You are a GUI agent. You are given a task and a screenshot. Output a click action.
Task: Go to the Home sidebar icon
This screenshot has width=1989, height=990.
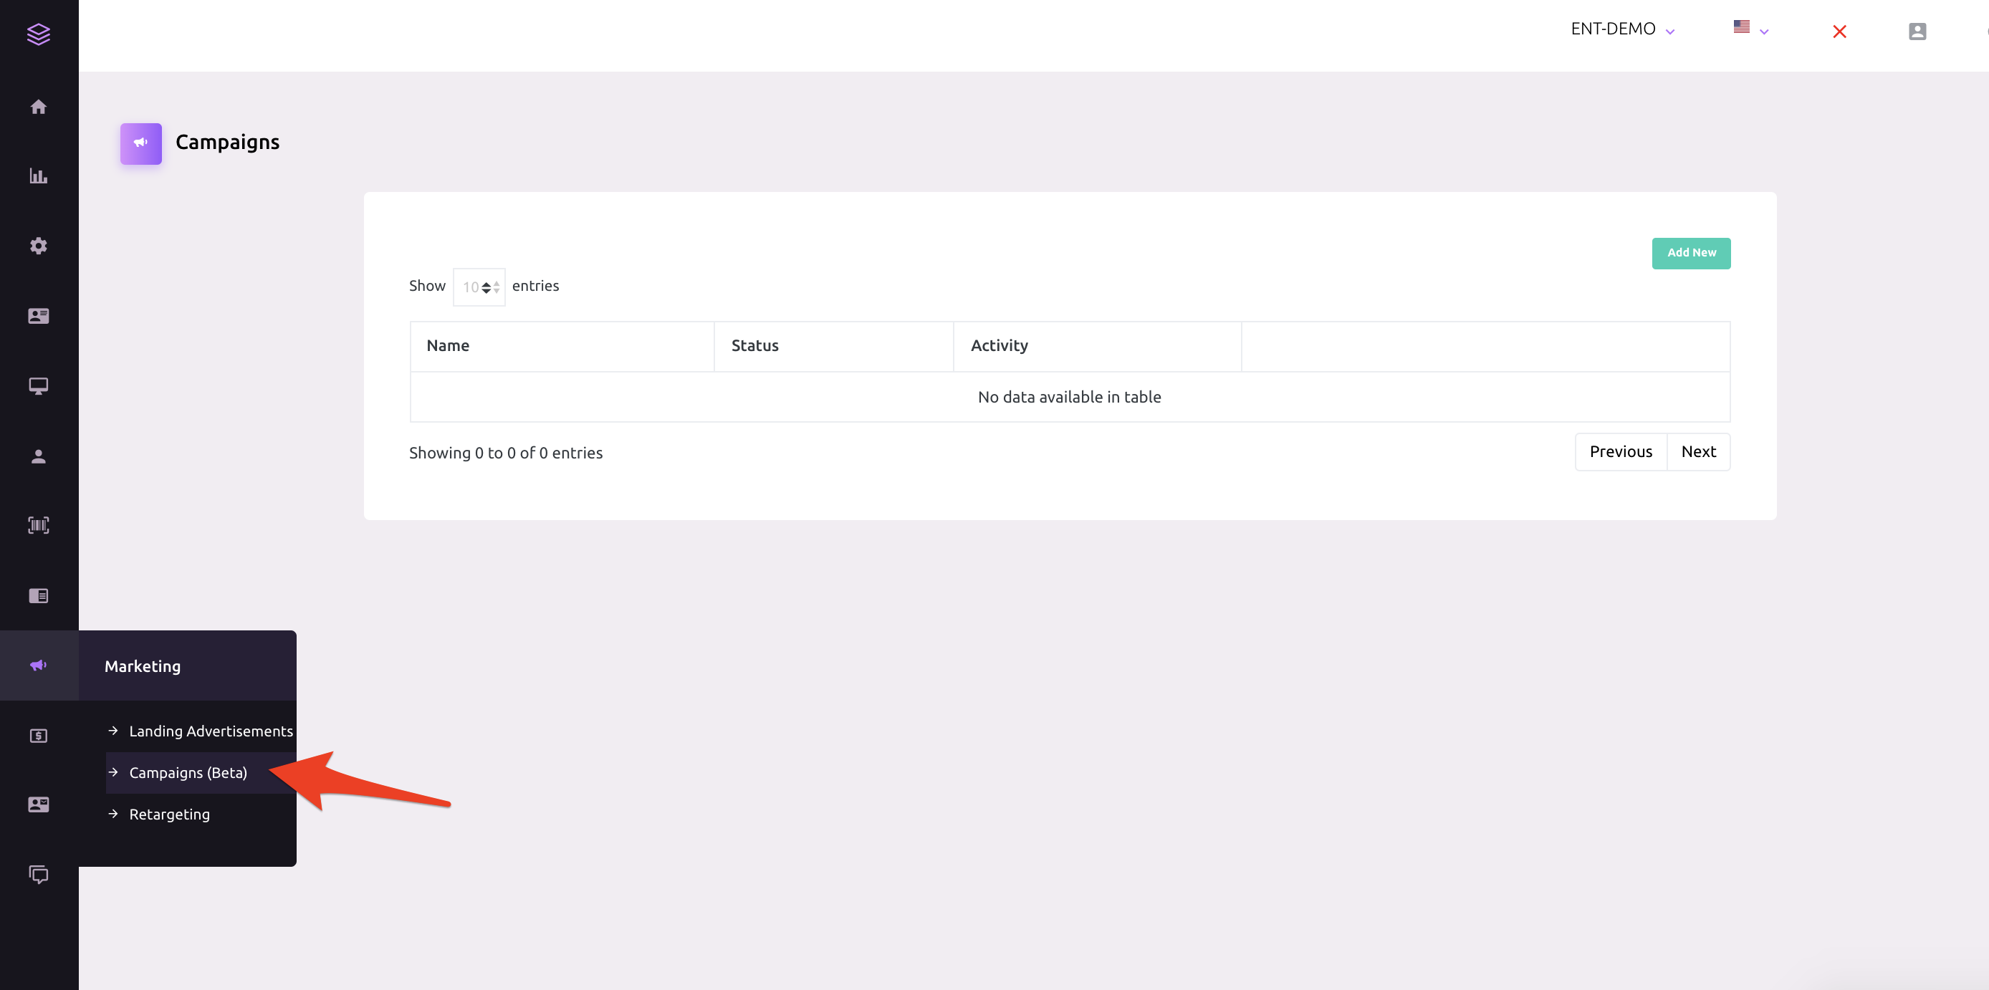39,107
